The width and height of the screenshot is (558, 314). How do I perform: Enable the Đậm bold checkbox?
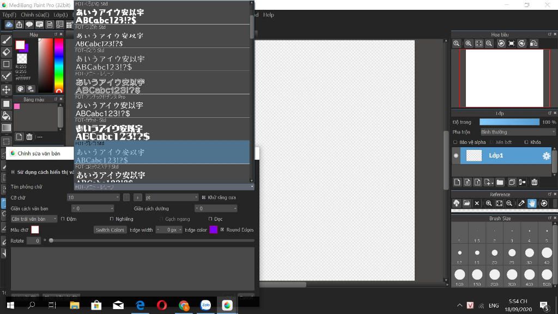pos(63,219)
